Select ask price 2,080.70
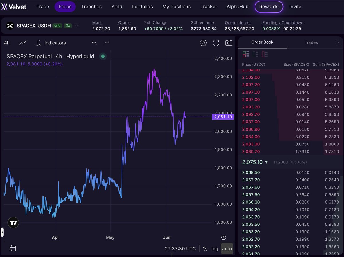Screen dimensions: 344x257 point(251,151)
